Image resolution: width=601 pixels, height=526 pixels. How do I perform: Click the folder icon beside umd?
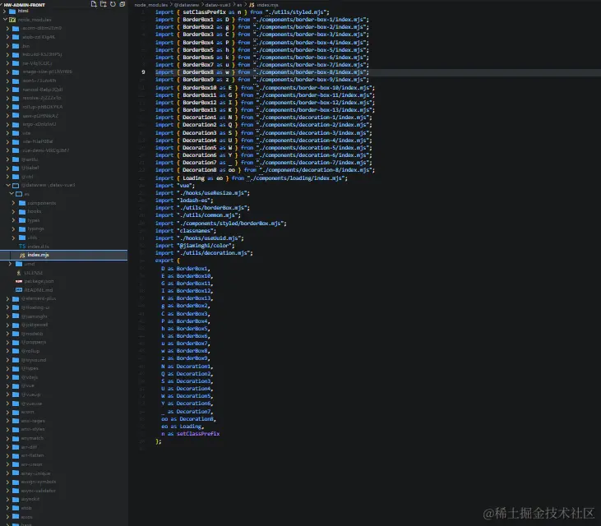coord(19,264)
